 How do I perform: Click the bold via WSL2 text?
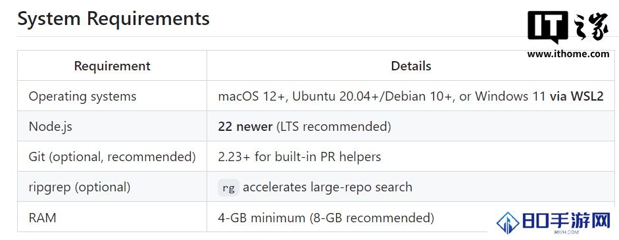(577, 96)
